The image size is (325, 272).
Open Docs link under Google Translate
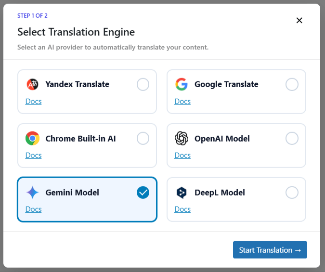pyautogui.click(x=182, y=102)
